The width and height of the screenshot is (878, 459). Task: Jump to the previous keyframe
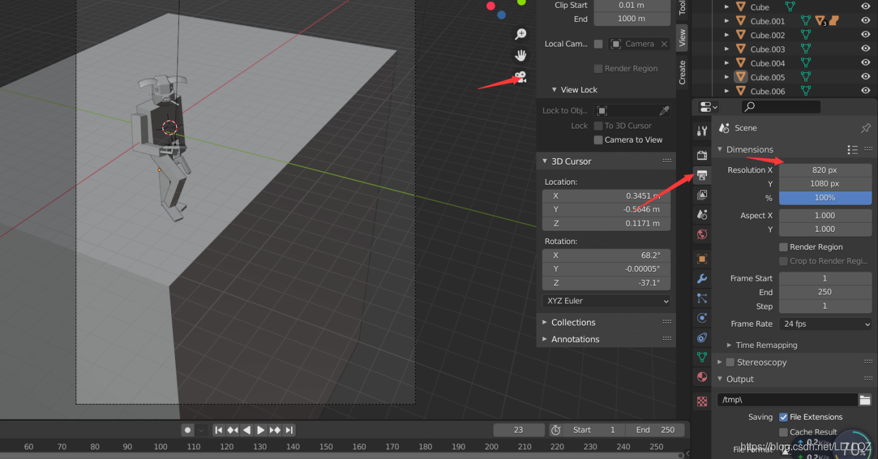click(x=232, y=430)
